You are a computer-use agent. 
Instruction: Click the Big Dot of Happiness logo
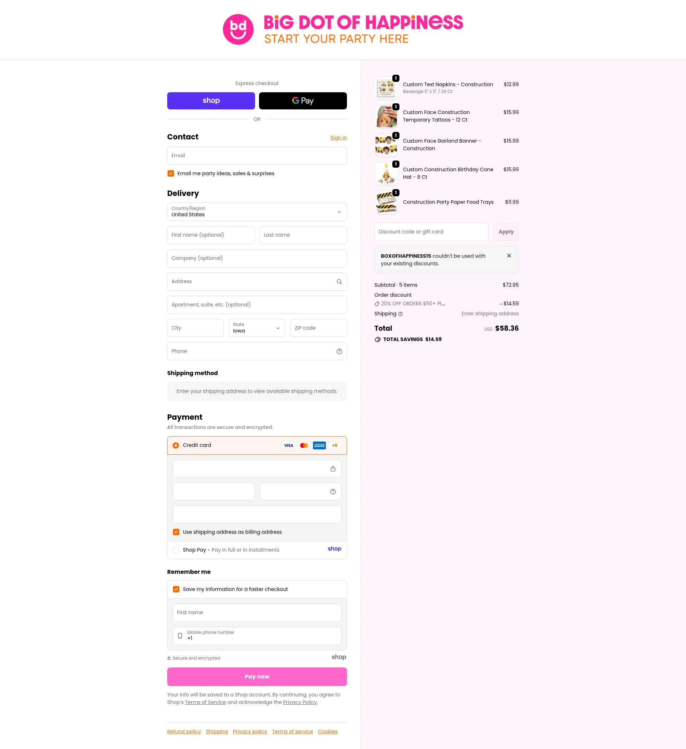click(343, 29)
